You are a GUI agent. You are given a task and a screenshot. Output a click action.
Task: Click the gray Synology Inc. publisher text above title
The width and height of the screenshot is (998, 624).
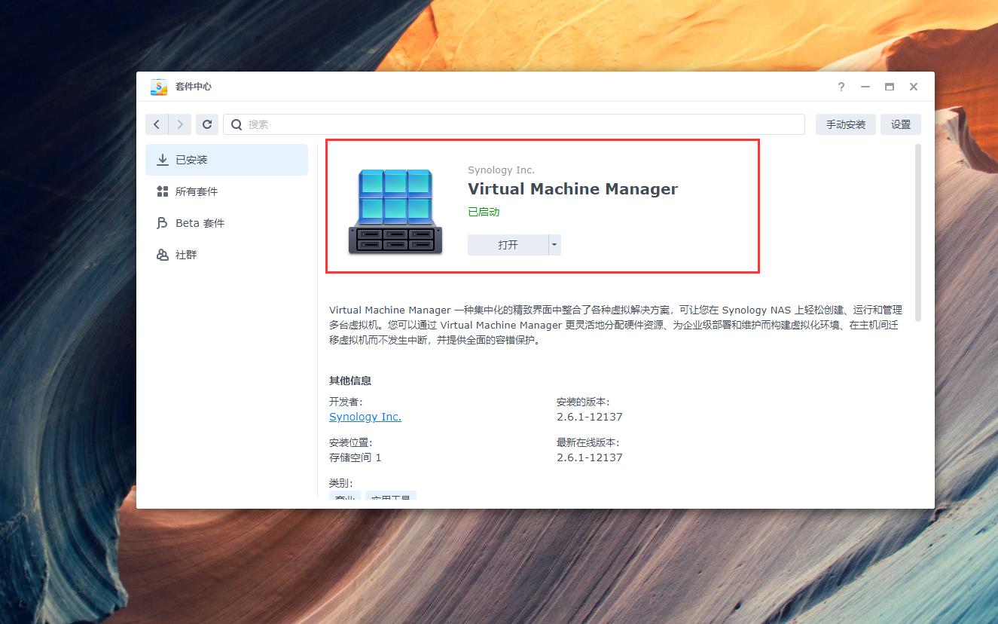coord(501,170)
